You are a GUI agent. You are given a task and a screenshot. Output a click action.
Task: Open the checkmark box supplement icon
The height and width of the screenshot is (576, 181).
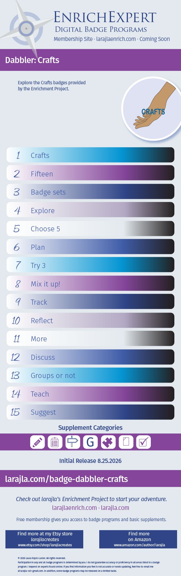pyautogui.click(x=144, y=442)
